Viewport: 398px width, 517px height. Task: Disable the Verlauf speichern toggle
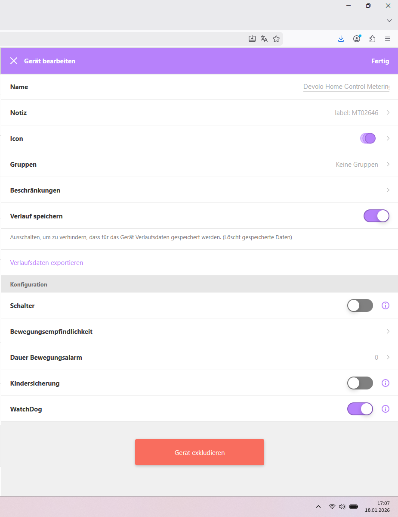point(376,216)
